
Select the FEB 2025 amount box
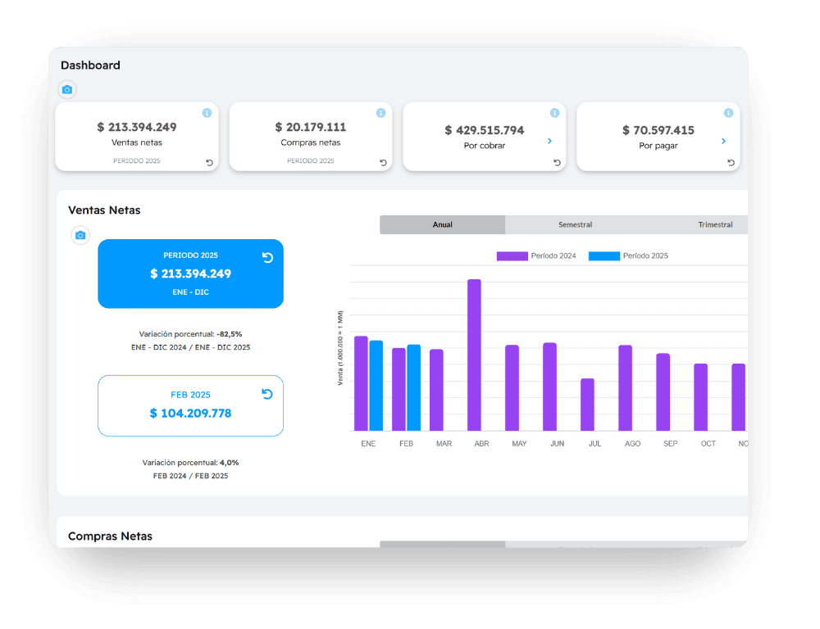[190, 406]
